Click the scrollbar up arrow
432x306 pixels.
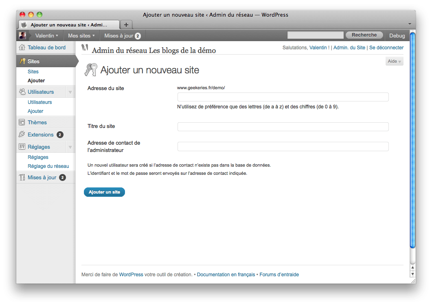pos(412,267)
